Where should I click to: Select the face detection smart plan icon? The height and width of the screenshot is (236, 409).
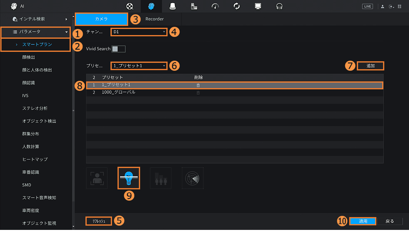point(97,178)
